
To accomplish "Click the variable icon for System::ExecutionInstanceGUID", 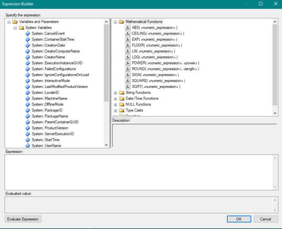I will pyautogui.click(x=28, y=63).
